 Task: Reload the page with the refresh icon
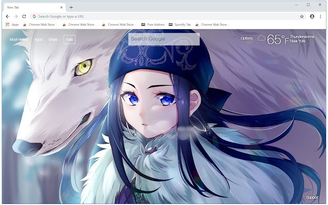point(24,16)
